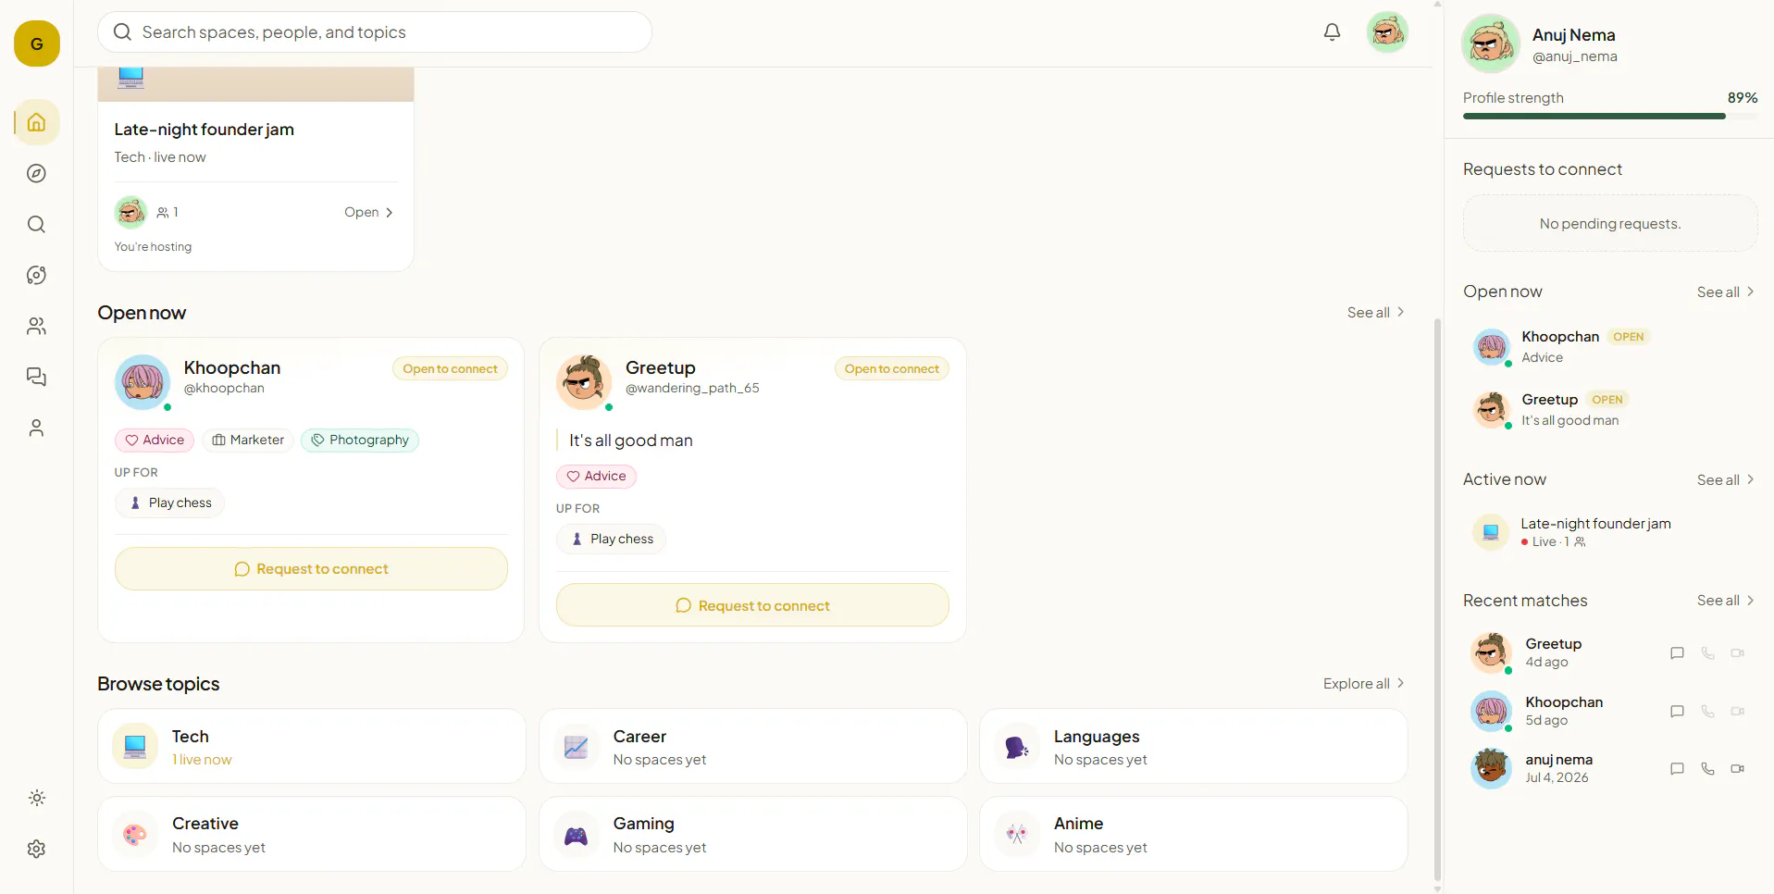Click the '1 live now' text under Tech

pos(202,760)
